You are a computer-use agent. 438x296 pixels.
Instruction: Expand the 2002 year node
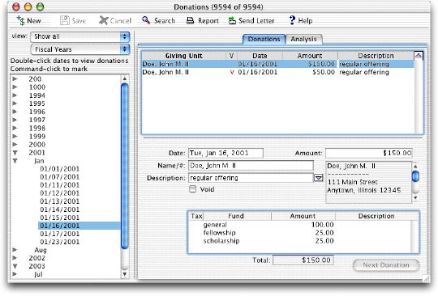point(15,258)
